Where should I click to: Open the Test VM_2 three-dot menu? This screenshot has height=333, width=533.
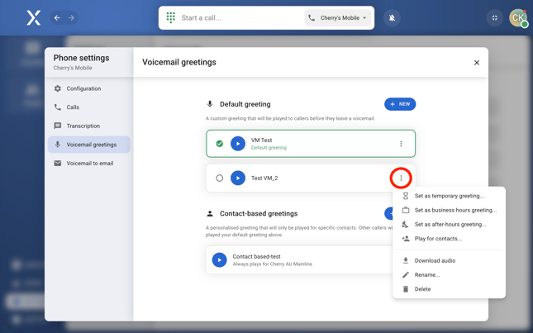point(401,178)
